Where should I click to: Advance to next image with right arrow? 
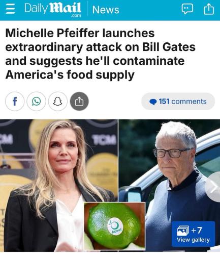click(x=214, y=187)
